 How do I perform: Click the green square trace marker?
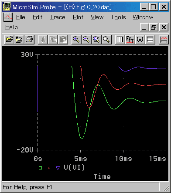pos(40,168)
